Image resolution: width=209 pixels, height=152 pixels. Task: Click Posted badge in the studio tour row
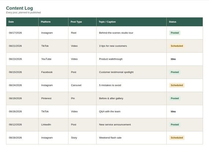(175, 33)
